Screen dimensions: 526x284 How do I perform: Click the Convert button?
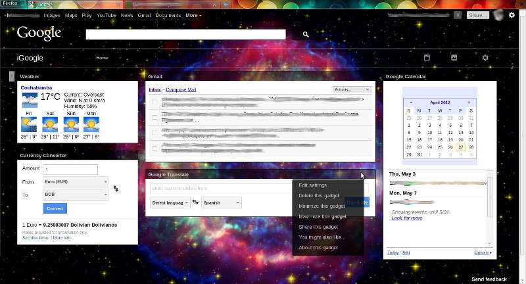tap(55, 208)
